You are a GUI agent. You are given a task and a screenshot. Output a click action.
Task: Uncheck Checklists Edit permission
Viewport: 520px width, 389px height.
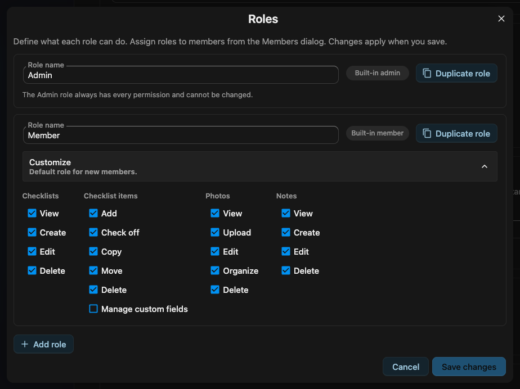(x=32, y=251)
